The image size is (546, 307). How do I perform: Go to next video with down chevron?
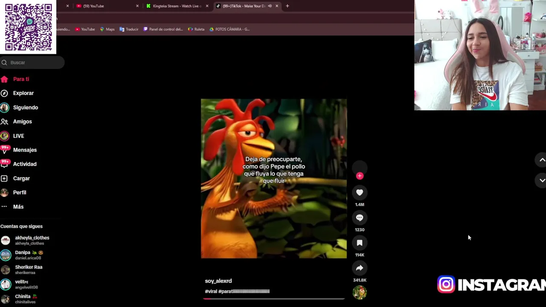click(542, 180)
